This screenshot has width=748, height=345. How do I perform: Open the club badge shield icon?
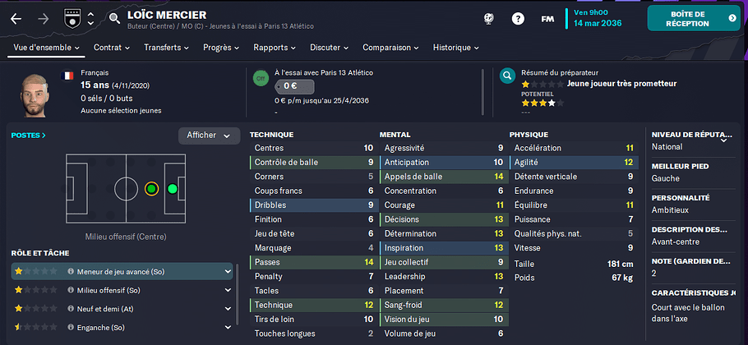pos(71,19)
